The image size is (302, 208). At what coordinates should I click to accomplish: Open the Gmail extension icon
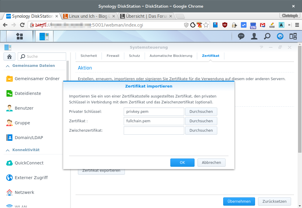coord(262,25)
